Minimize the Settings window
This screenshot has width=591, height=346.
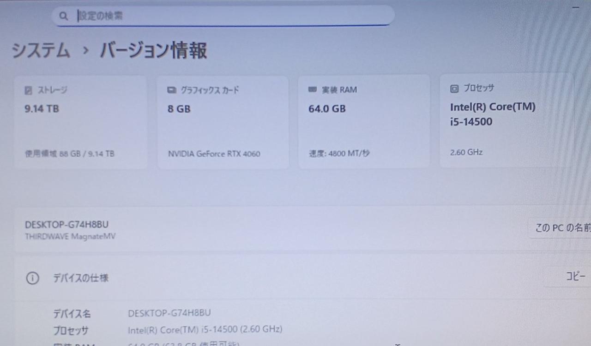point(576,8)
